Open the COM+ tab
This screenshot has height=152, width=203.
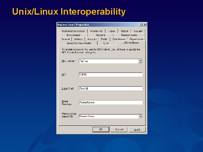point(106,43)
